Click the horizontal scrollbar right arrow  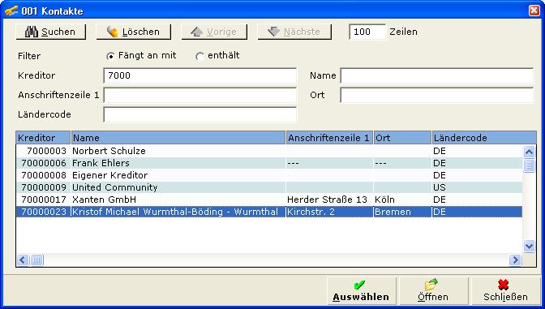point(515,260)
